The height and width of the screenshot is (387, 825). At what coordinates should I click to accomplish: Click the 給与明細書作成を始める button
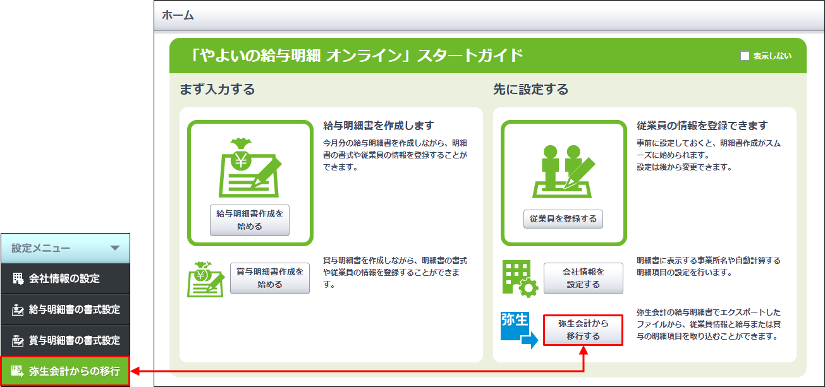[x=250, y=220]
